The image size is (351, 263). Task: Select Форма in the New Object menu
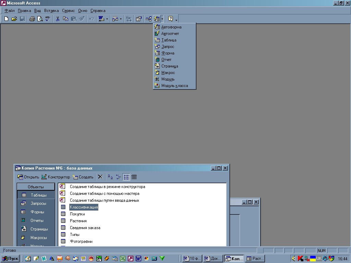pyautogui.click(x=174, y=53)
